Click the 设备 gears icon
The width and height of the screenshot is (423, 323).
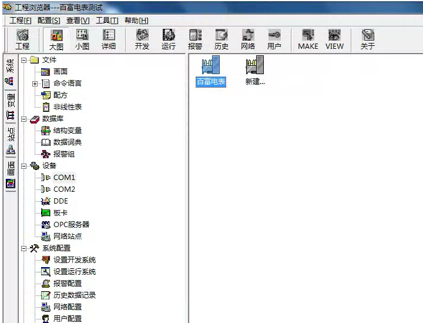coord(35,165)
